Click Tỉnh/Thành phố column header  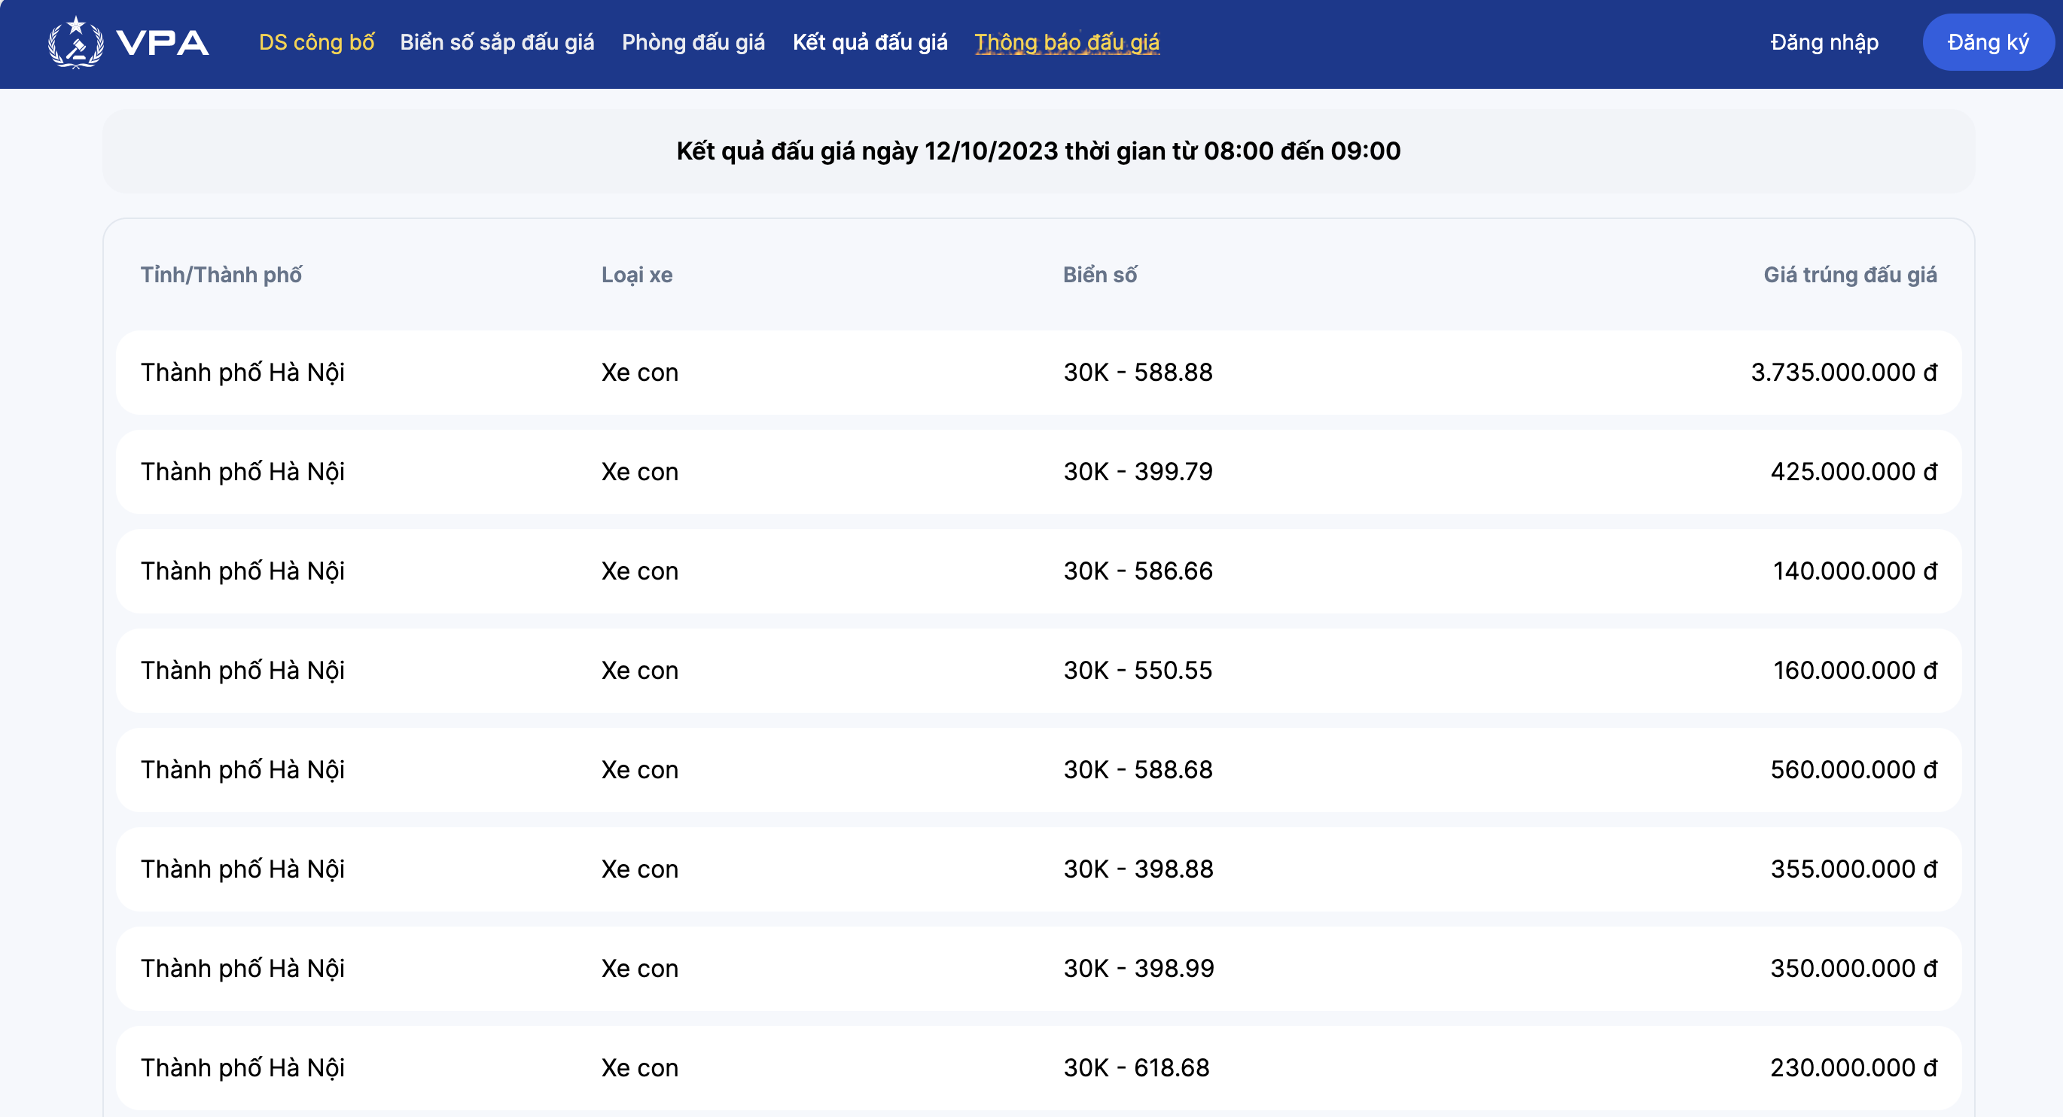tap(221, 275)
